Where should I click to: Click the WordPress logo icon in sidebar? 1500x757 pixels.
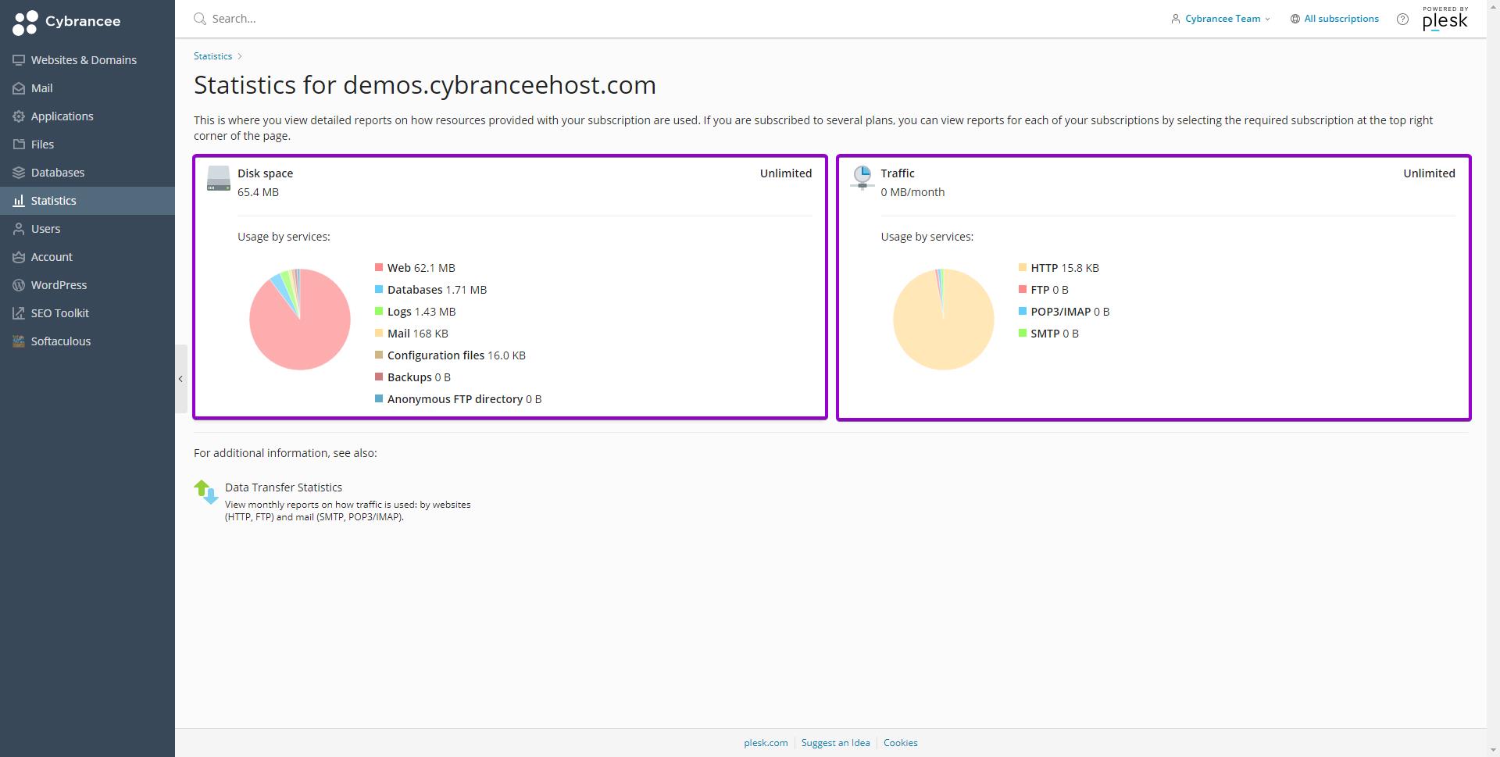[x=19, y=285]
